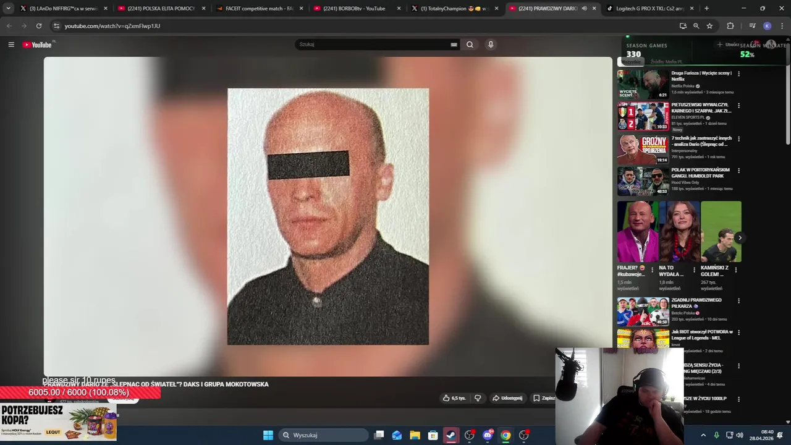The height and width of the screenshot is (445, 791).
Task: Open the on-screen keyboard icon in search box
Action: tap(454, 44)
